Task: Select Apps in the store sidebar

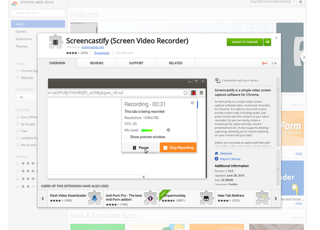Action: coord(38,24)
